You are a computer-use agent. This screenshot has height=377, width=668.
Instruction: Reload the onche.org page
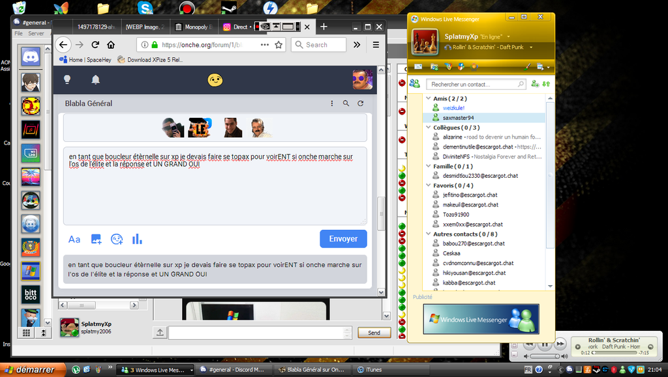click(x=95, y=45)
